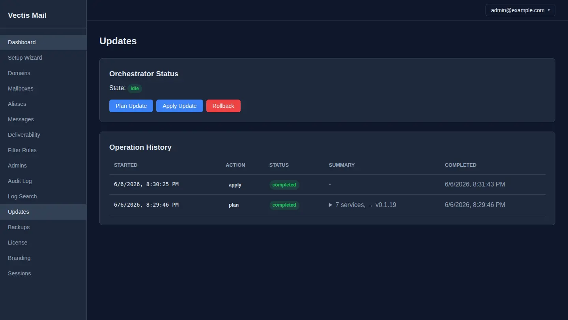
Task: Click the STARTED column header
Action: [126, 165]
